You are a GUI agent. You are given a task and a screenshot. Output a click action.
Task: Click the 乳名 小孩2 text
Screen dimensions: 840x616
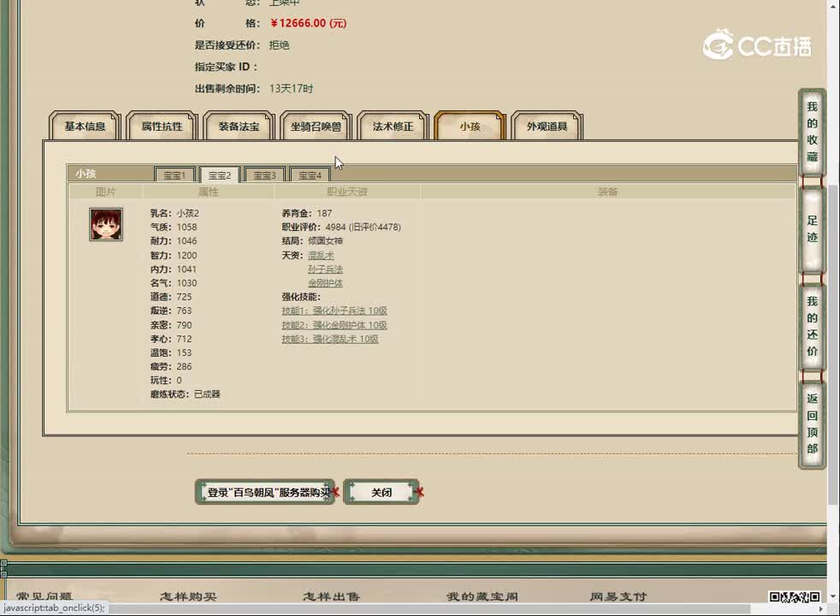coord(175,213)
